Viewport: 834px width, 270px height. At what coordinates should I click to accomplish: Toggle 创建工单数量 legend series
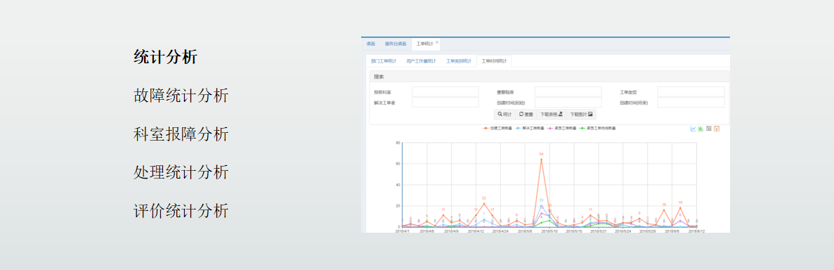[497, 129]
